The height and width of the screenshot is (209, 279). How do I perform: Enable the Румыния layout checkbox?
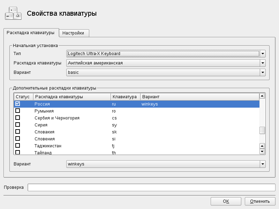[x=18, y=111]
